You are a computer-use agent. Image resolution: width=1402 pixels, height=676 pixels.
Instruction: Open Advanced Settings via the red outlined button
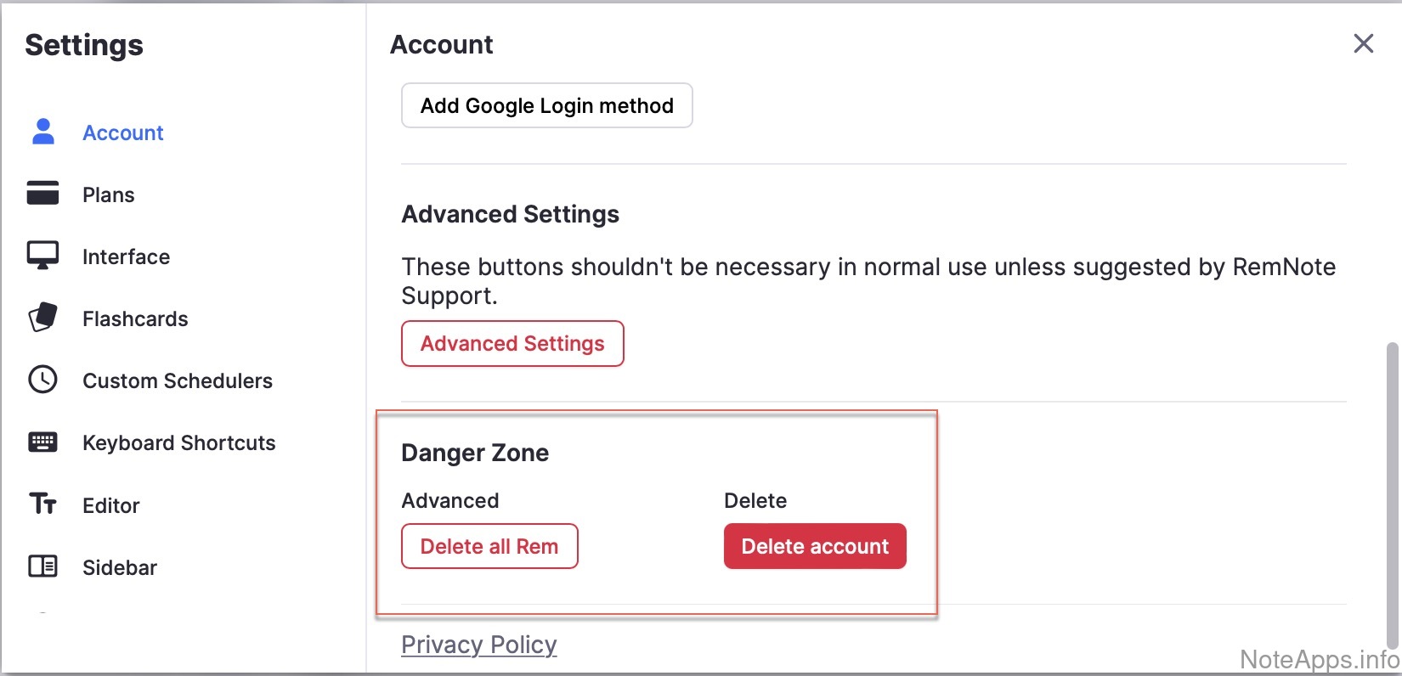pyautogui.click(x=512, y=343)
